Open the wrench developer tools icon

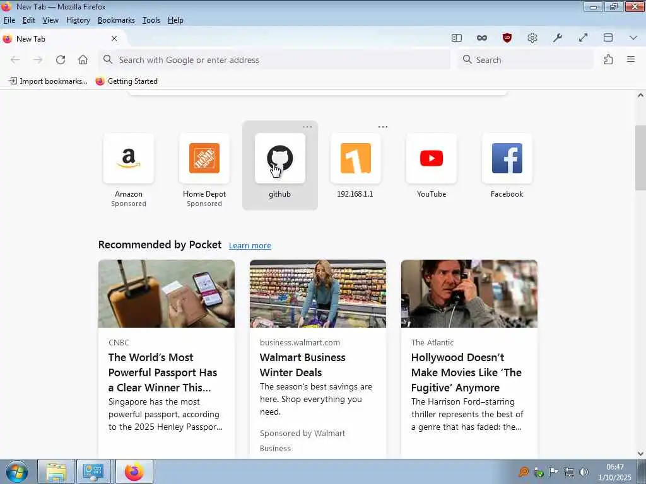pyautogui.click(x=558, y=38)
